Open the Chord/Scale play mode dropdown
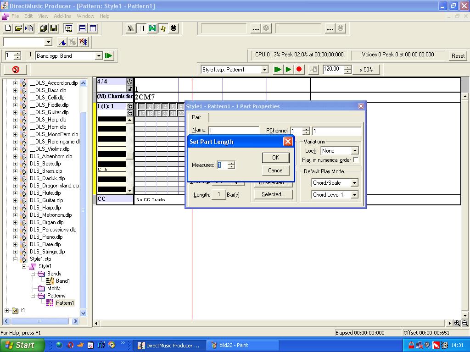470x352 pixels. click(354, 183)
